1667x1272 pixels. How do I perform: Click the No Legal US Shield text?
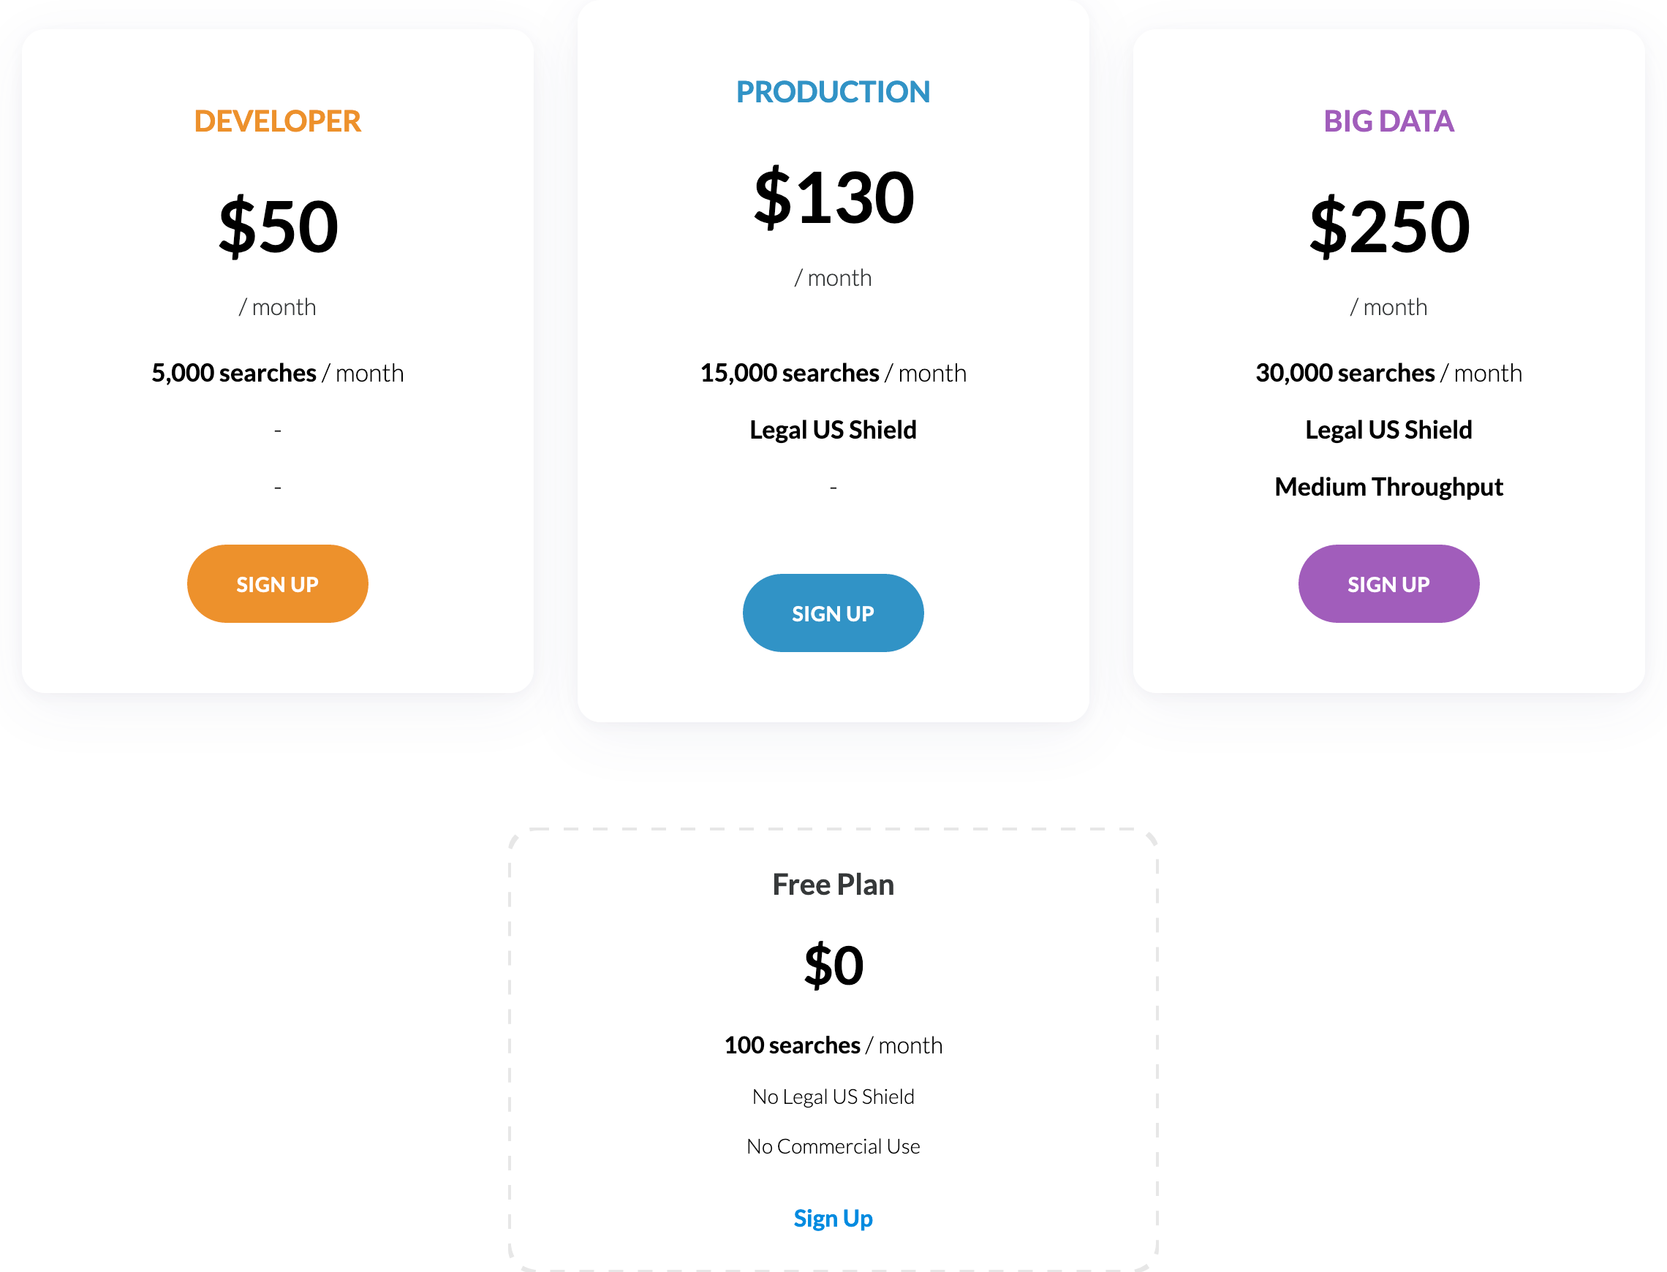click(833, 1097)
